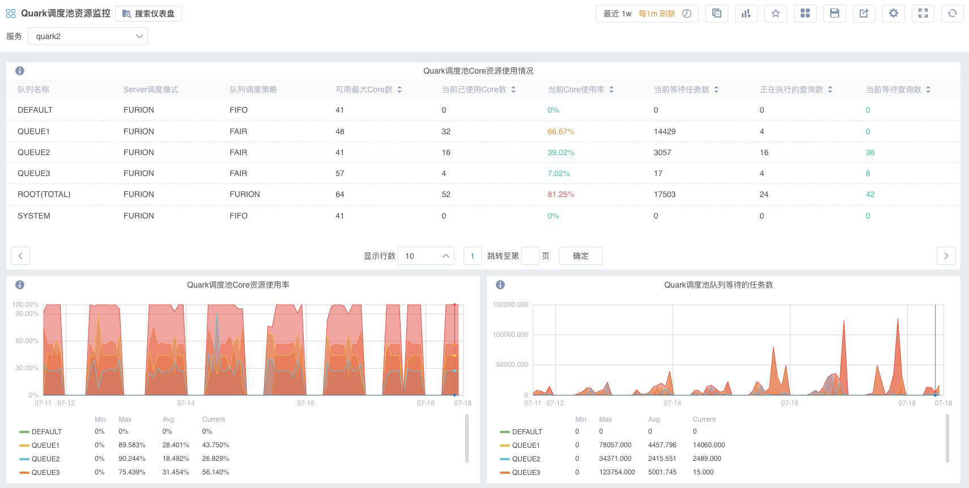This screenshot has width=969, height=488.
Task: Open the time range selector showing recent 1w
Action: [647, 14]
